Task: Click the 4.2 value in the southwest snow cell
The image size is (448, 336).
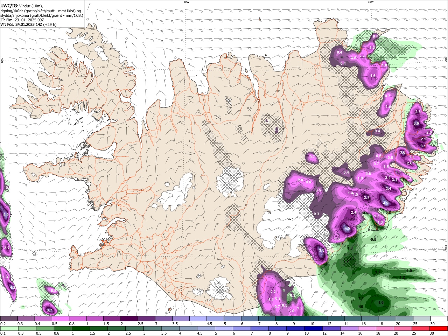Action: [13, 287]
